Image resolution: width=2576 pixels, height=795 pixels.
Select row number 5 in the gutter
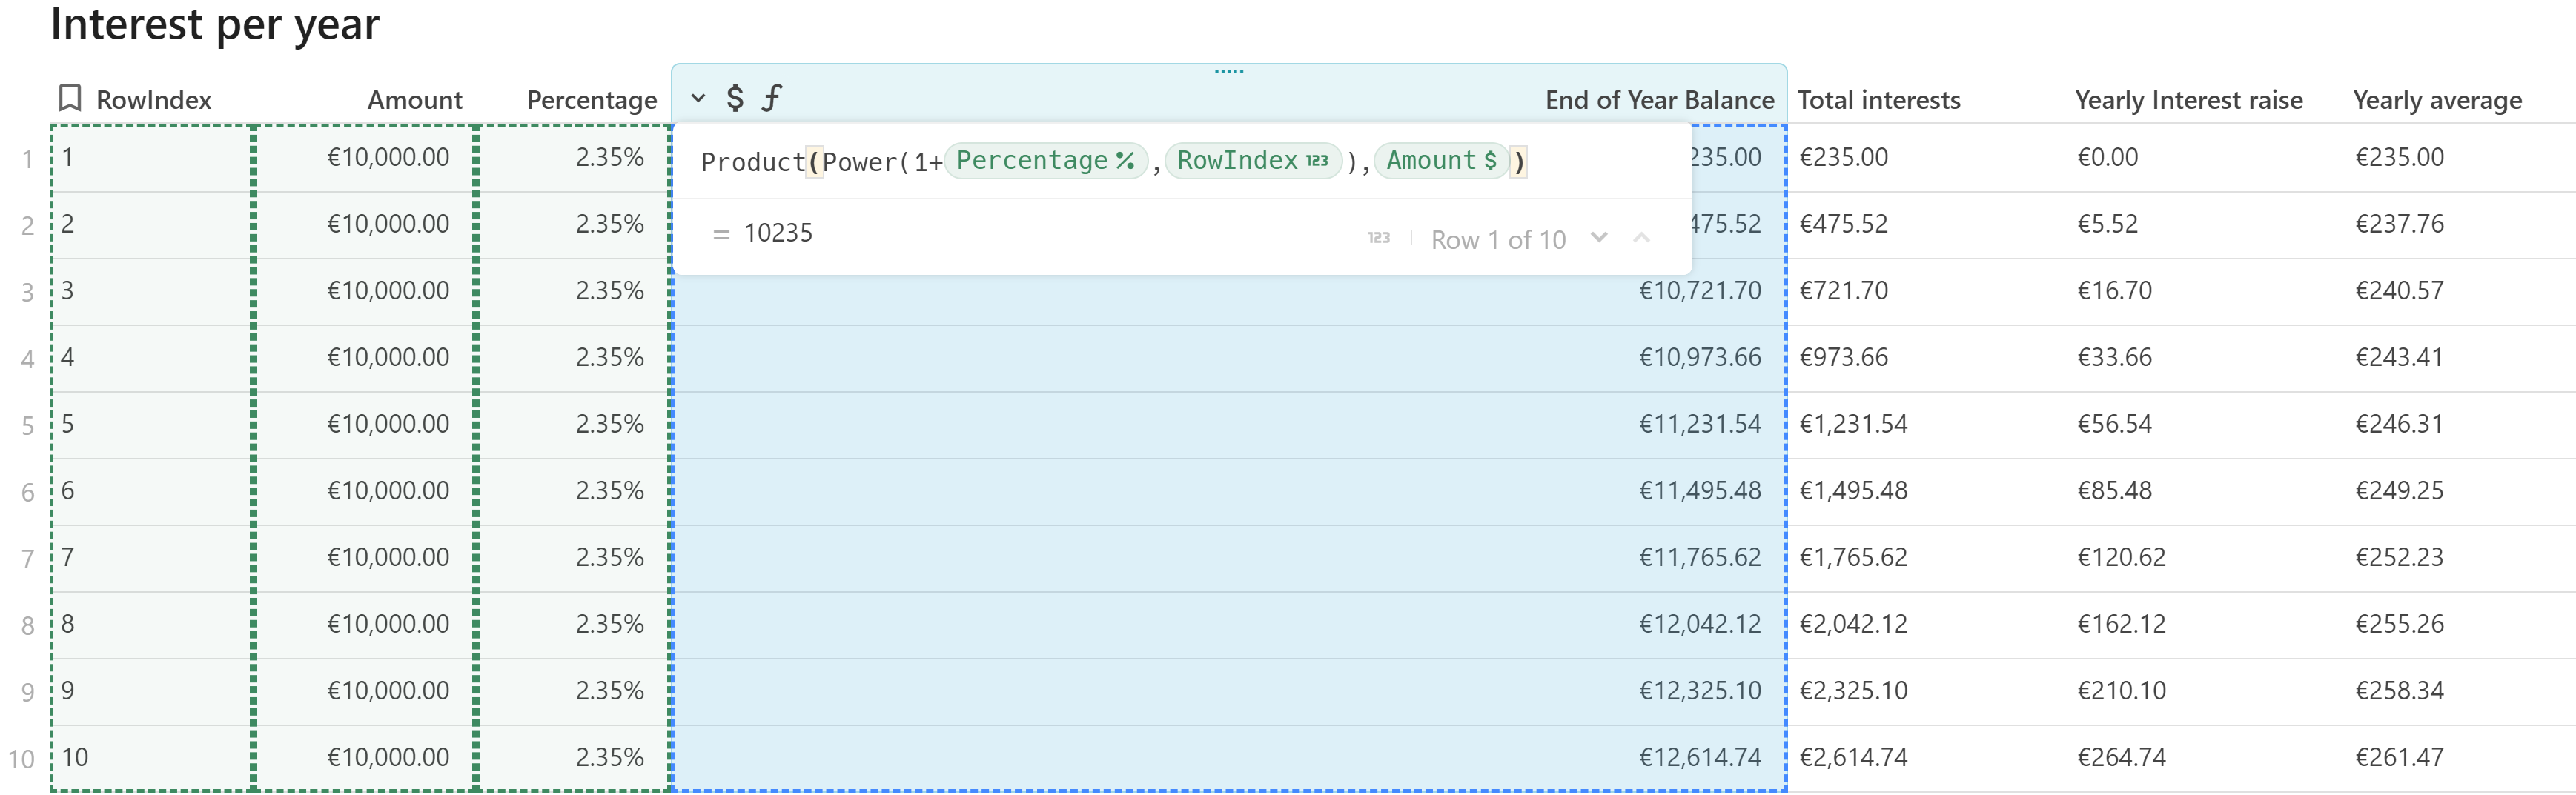[27, 426]
